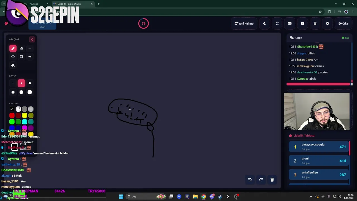Open Steam from taskbar
This screenshot has height=201, width=357.
click(x=220, y=197)
